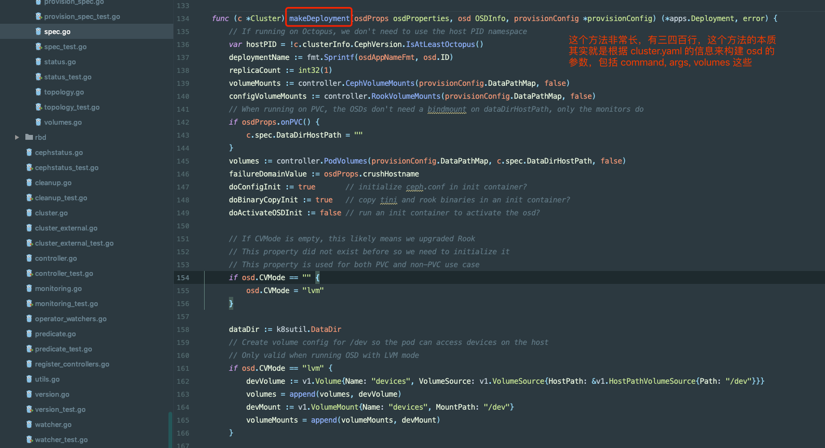Image resolution: width=825 pixels, height=448 pixels.
Task: Click the project tree vertical scrollbar
Action: tap(170, 429)
